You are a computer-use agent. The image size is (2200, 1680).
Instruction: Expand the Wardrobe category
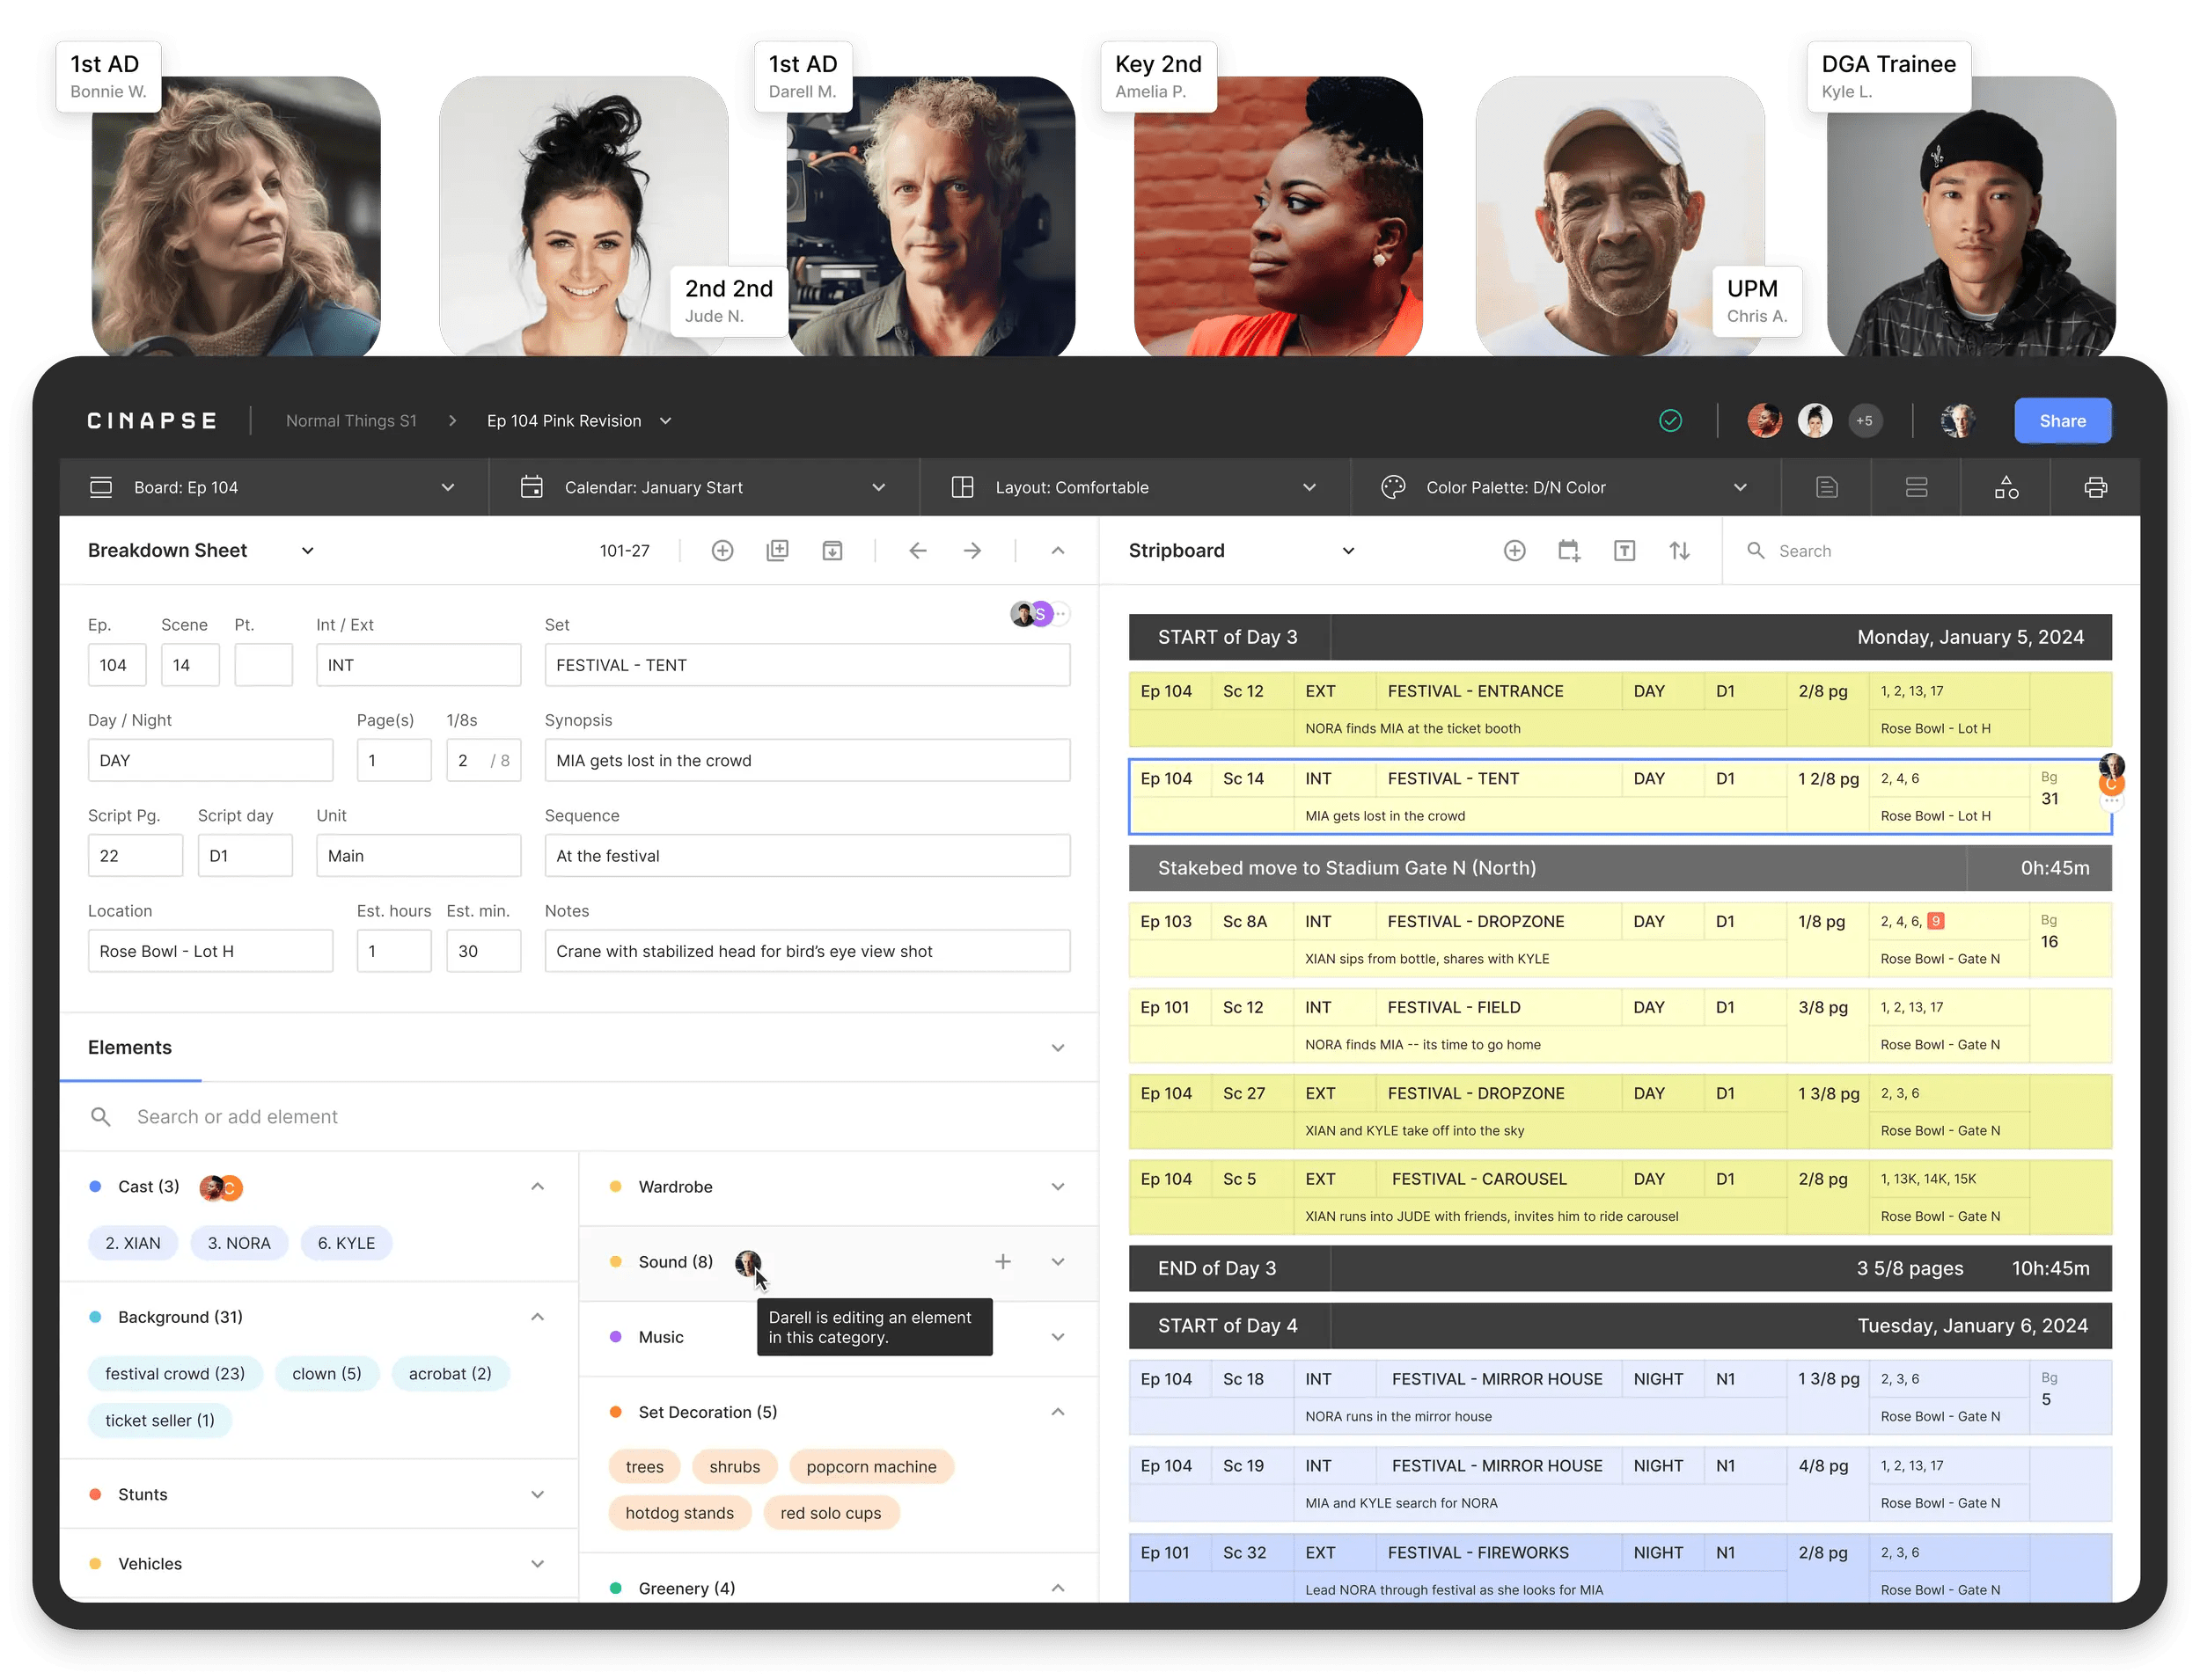pyautogui.click(x=1058, y=1186)
